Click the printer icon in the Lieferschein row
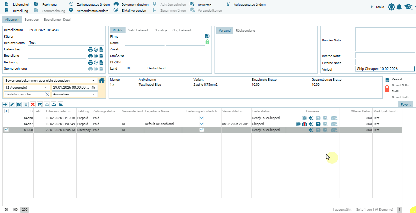 tap(90, 49)
